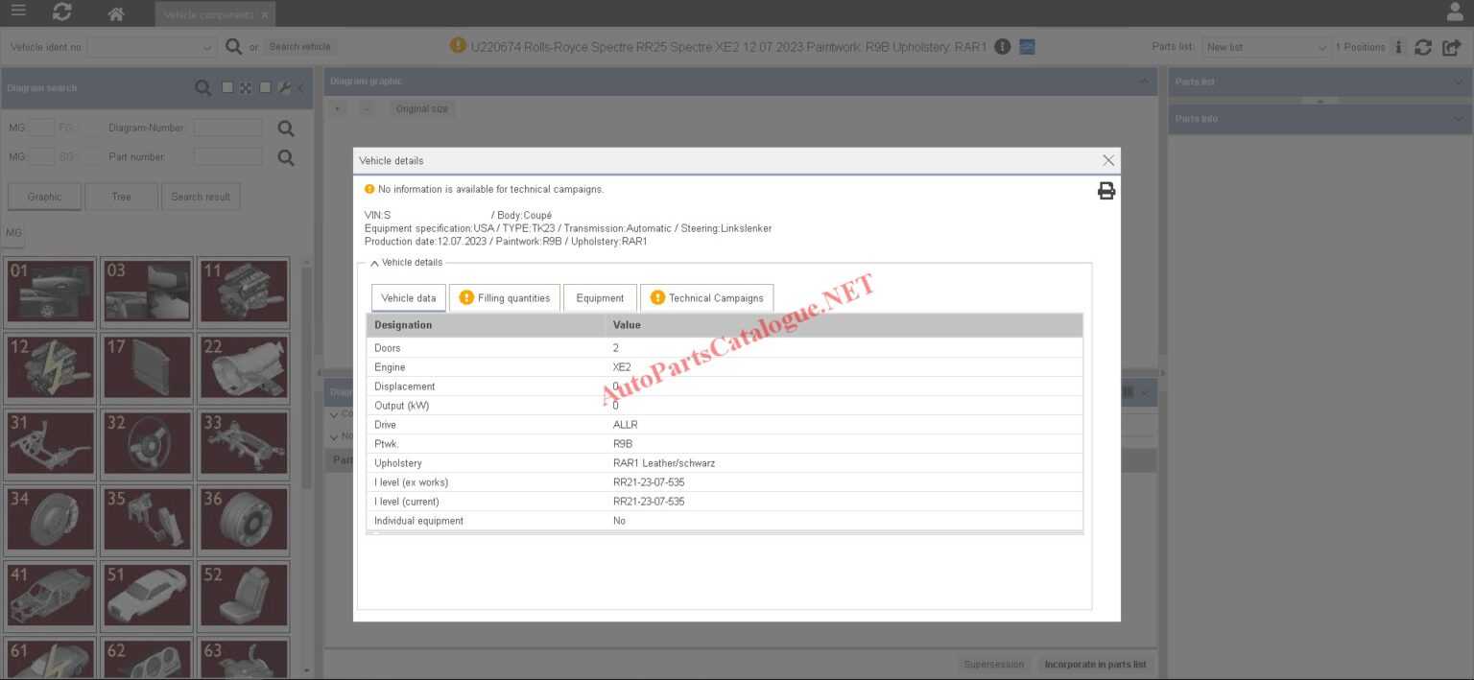This screenshot has width=1474, height=680.
Task: Open the parts list info icon
Action: coord(1398,46)
